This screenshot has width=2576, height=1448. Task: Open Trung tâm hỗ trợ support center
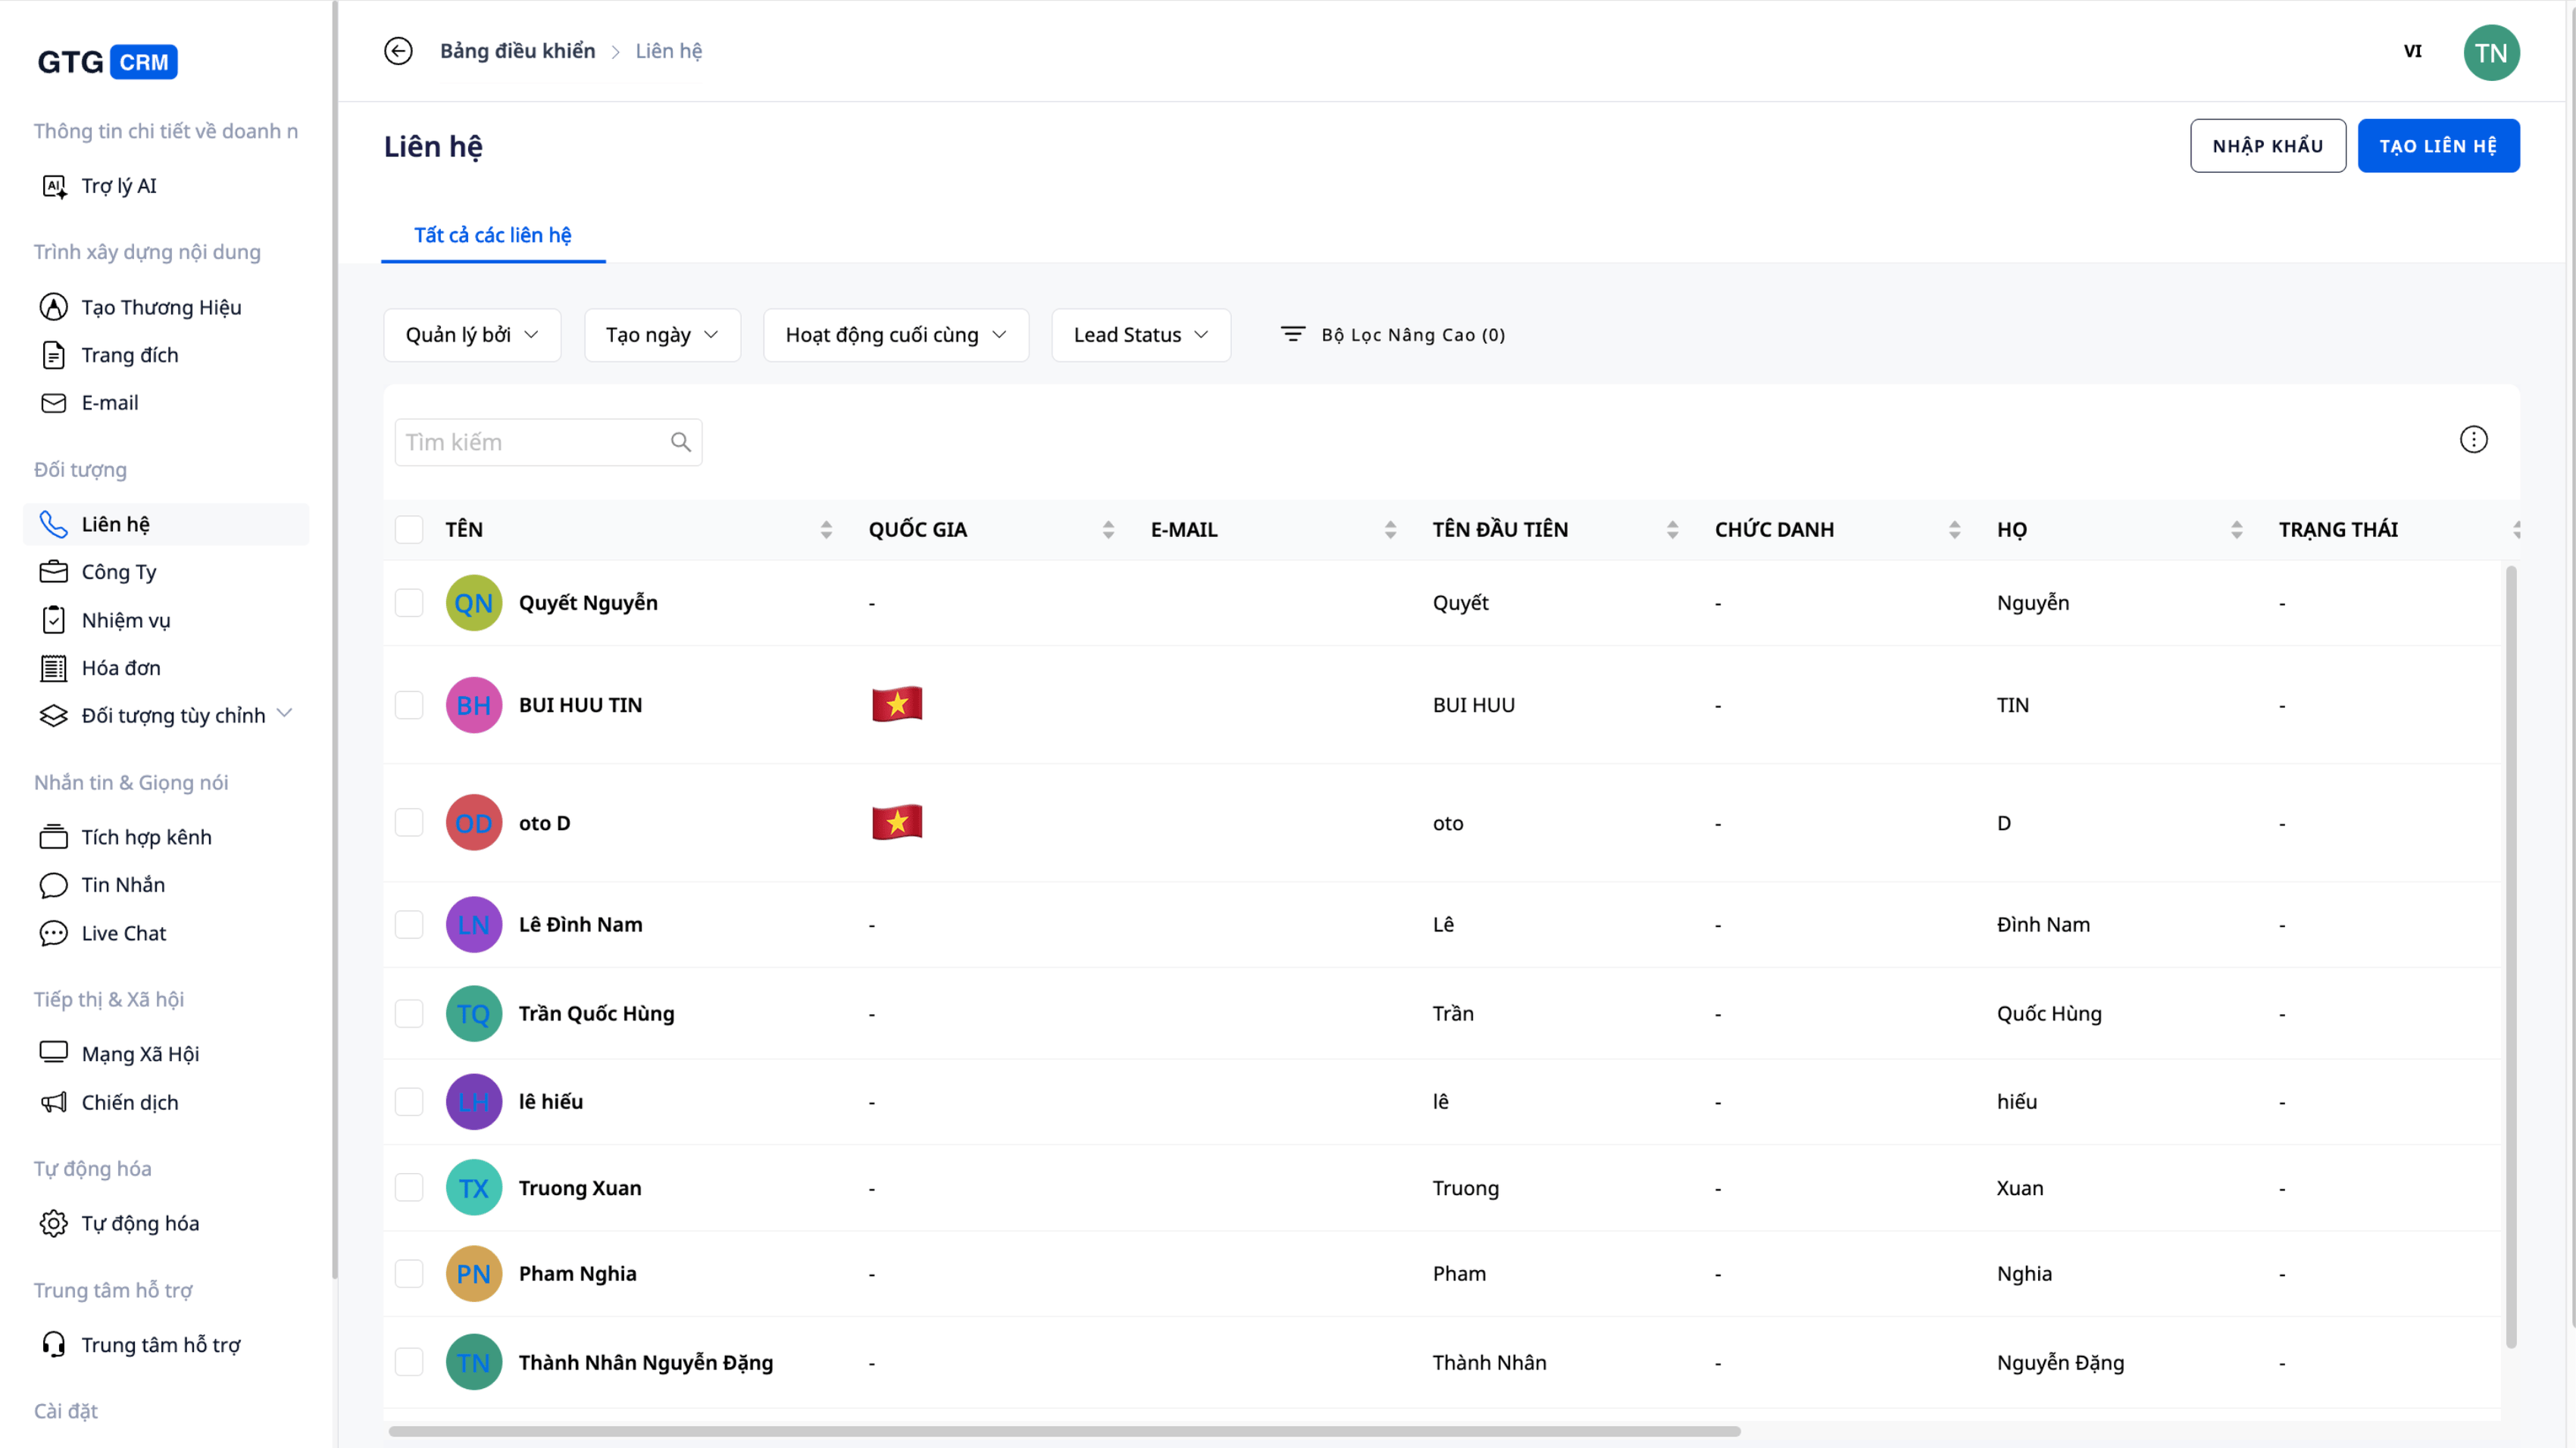click(x=160, y=1344)
